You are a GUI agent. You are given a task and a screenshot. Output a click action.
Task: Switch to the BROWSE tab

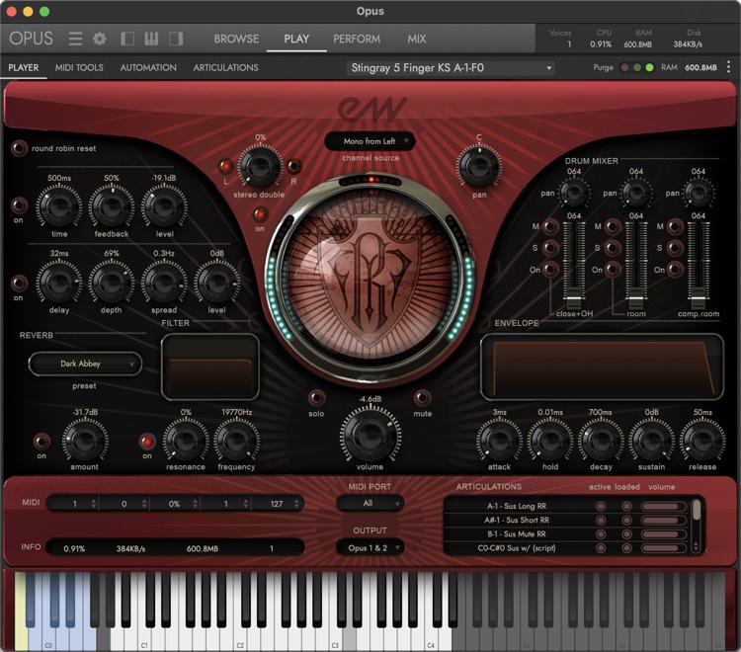(236, 40)
